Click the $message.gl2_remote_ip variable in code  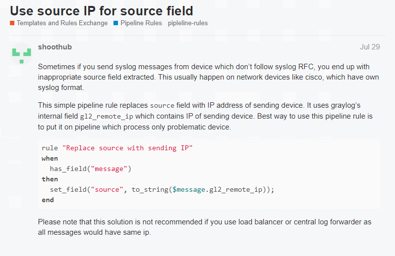220,190
